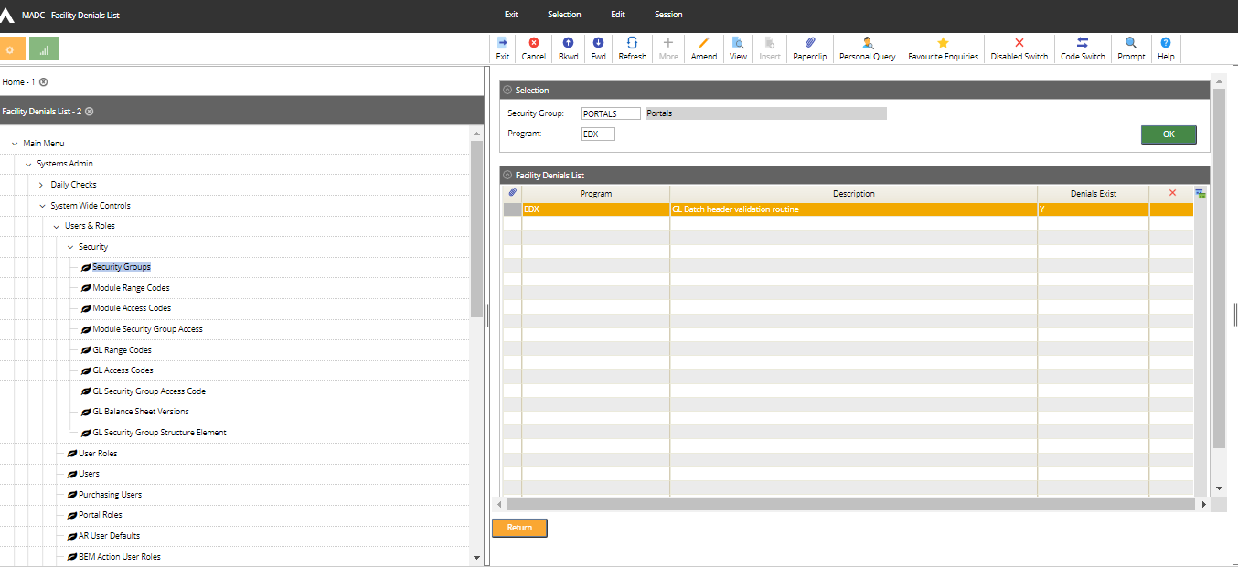The image size is (1238, 568).
Task: Click the green OK button
Action: coord(1169,134)
